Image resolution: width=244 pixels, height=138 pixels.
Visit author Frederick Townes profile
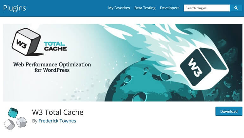pos(57,121)
